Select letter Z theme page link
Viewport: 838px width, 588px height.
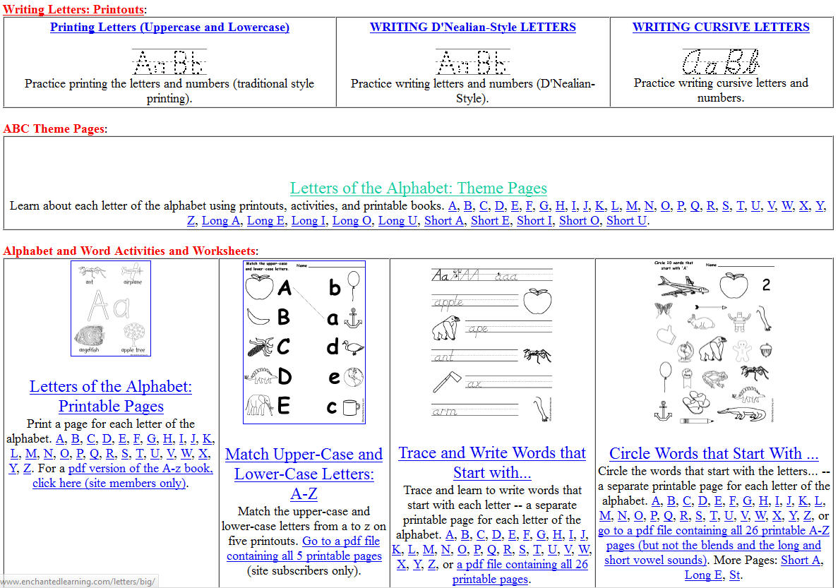click(191, 220)
